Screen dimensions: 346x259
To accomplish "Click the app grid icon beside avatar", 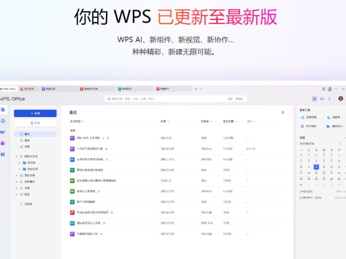I will [323, 89].
